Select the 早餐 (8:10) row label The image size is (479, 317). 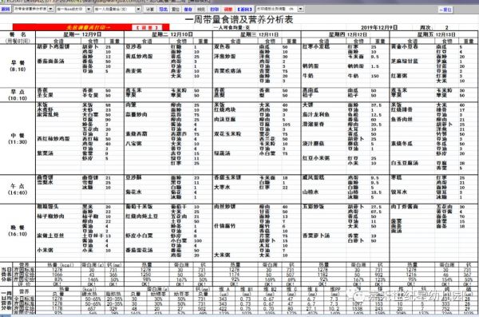pyautogui.click(x=18, y=65)
